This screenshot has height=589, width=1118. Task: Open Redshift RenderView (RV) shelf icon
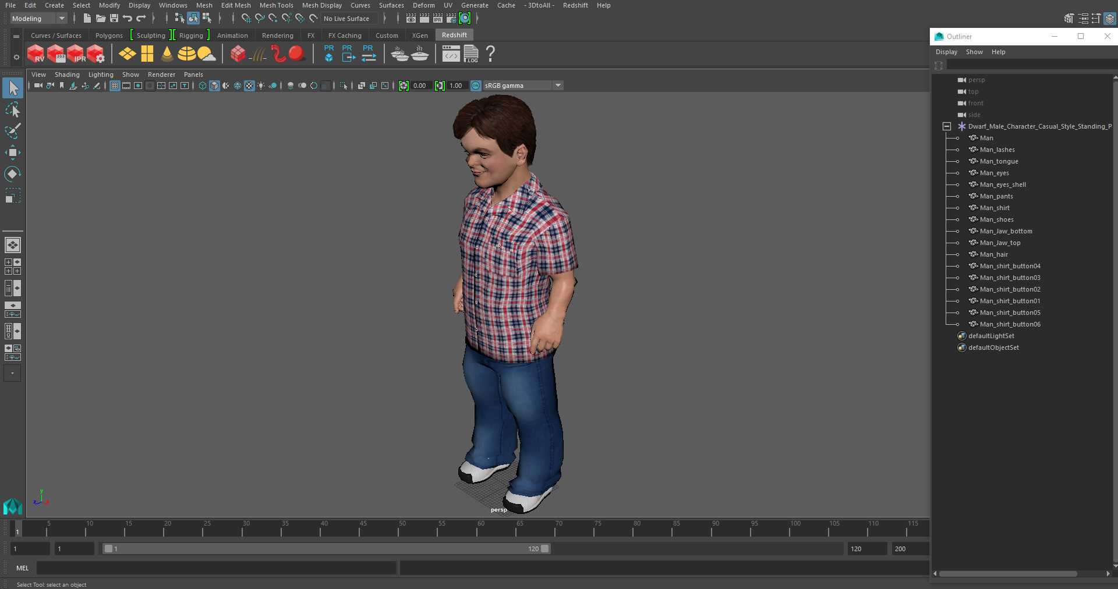click(36, 54)
